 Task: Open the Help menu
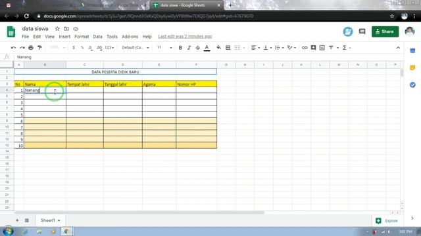tap(147, 37)
